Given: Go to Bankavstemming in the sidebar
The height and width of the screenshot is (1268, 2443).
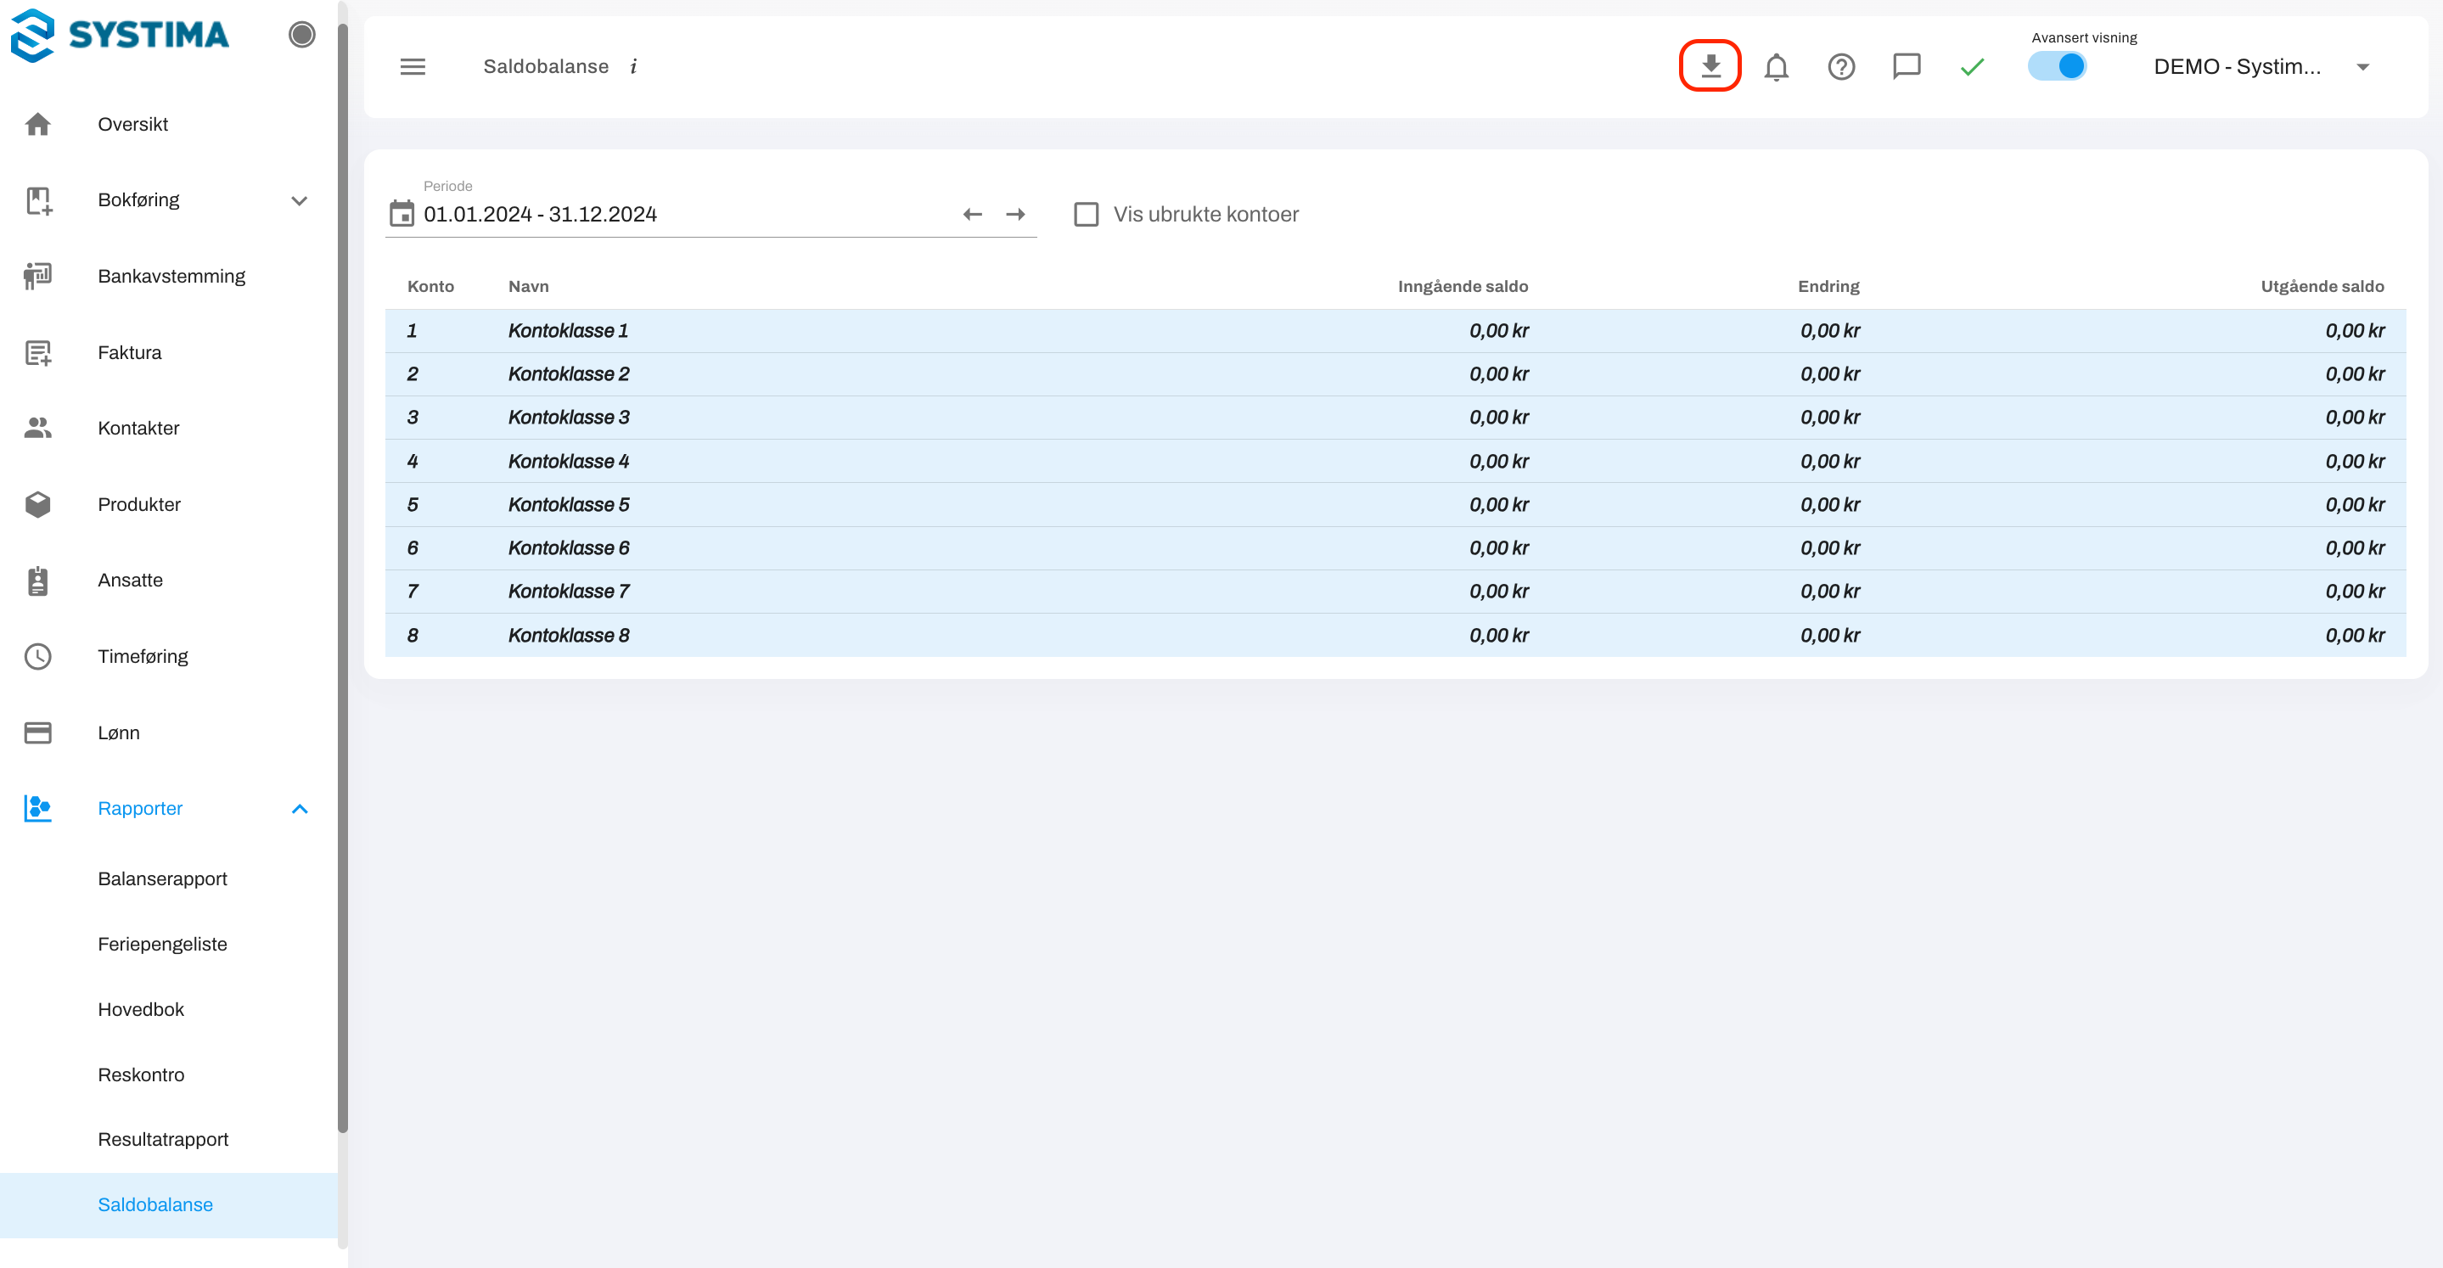Looking at the screenshot, I should coord(171,276).
